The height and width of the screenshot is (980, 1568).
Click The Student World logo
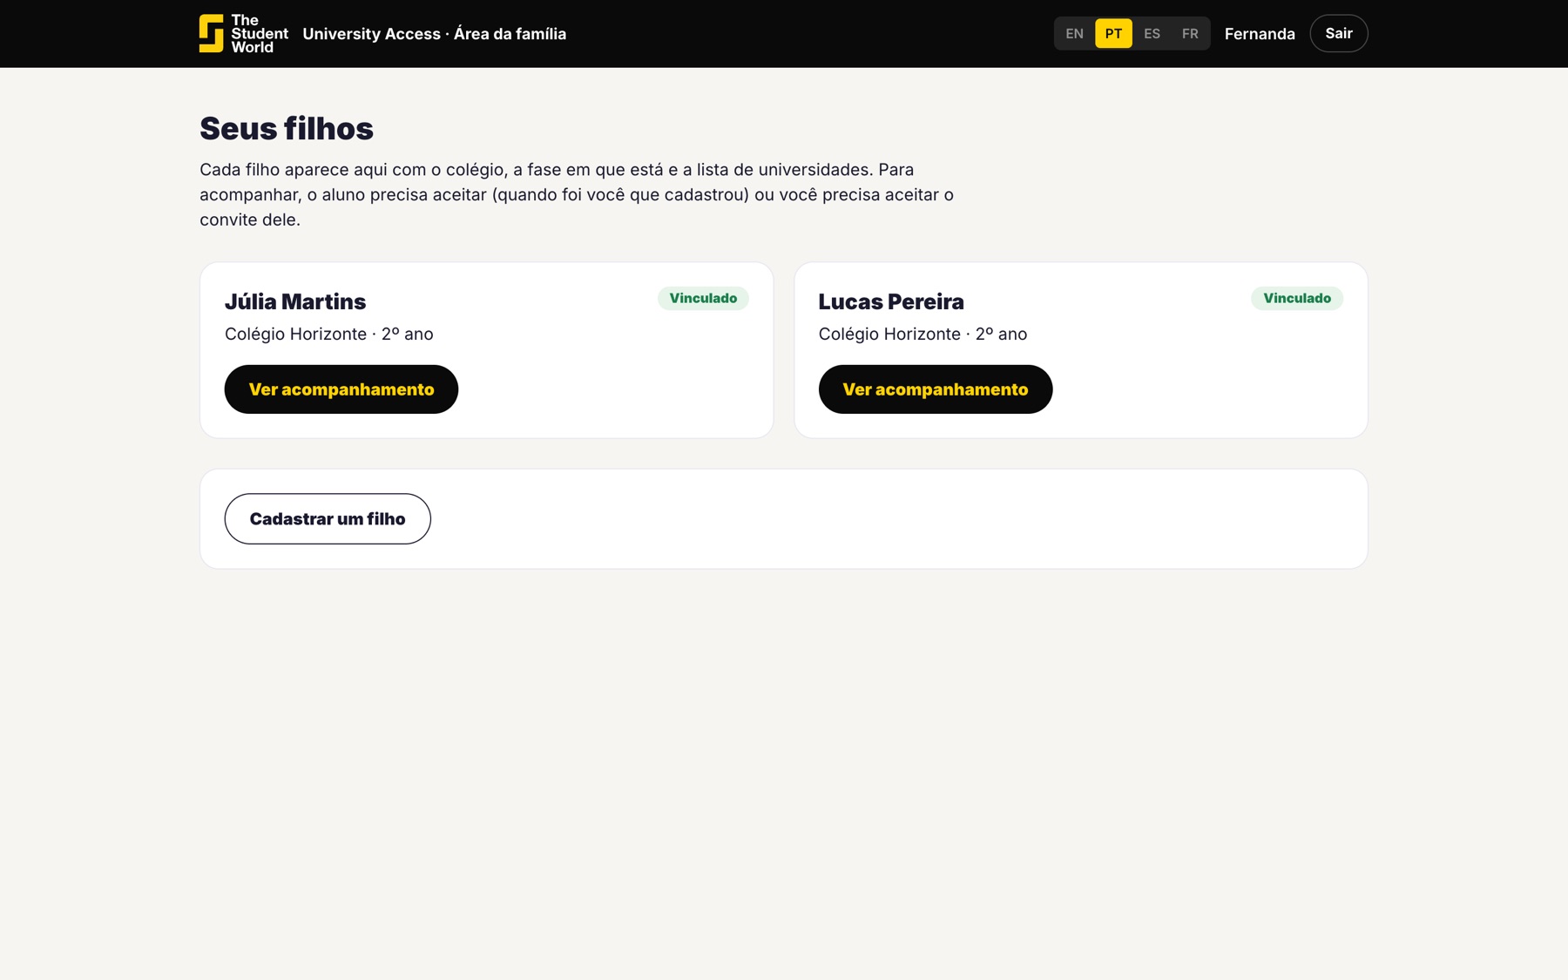click(244, 34)
